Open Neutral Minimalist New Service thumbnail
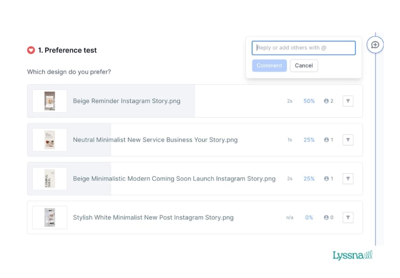The width and height of the screenshot is (400, 278). [49, 140]
